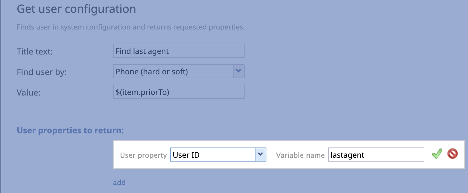
Task: Click the 'Value:' label
Action: coord(29,93)
